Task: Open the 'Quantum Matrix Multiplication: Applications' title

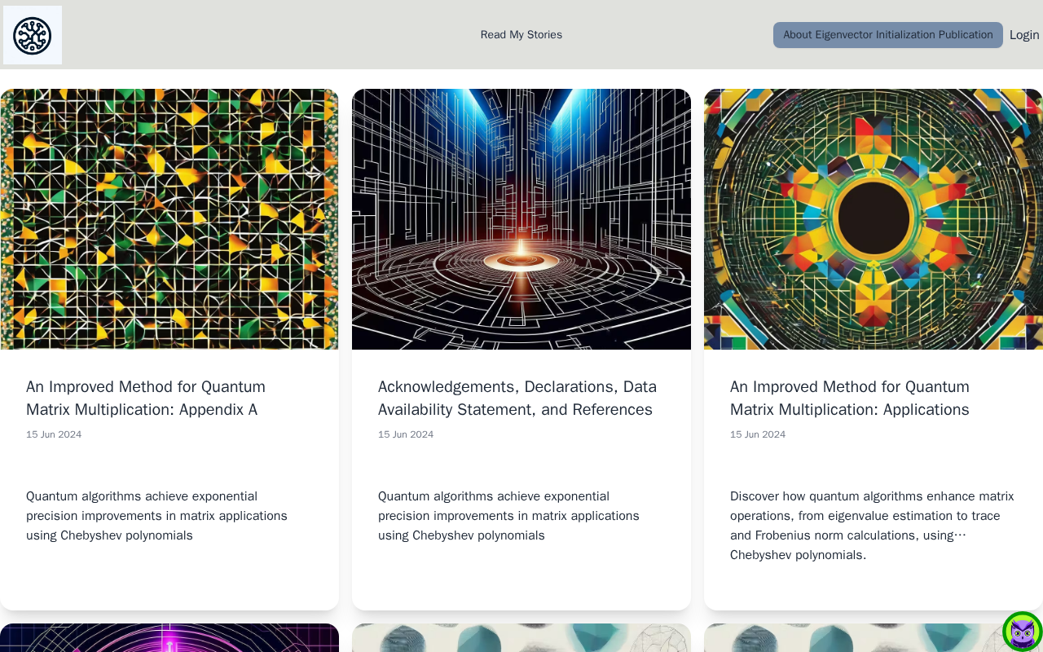Action: pos(850,398)
